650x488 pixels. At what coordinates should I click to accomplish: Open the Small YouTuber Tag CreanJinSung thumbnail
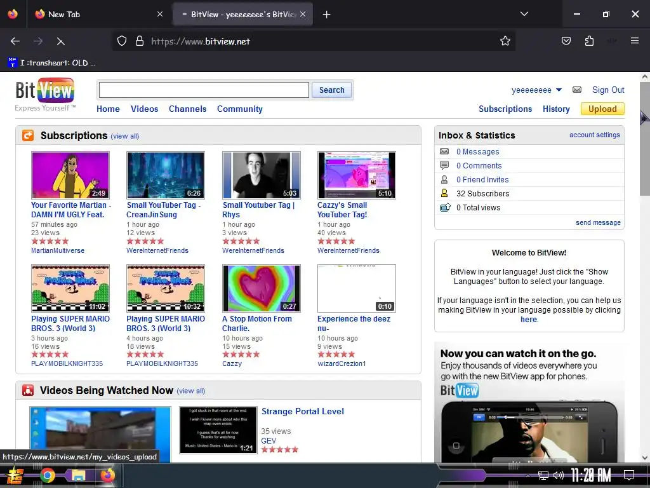click(x=166, y=175)
